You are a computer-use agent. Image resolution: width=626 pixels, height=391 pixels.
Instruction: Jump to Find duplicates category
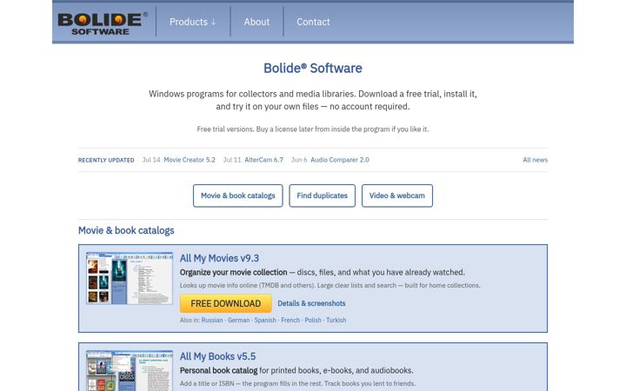tap(323, 195)
